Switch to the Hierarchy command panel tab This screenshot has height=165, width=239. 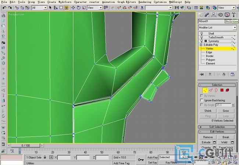[214, 15]
